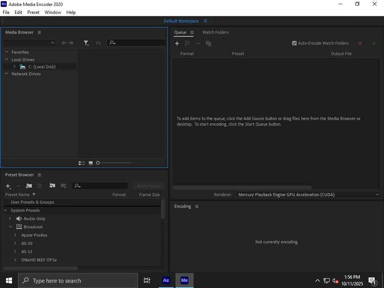Screen dimensions: 384x288
Task: Click the Queue horizontal scrollbar
Action: 242,187
